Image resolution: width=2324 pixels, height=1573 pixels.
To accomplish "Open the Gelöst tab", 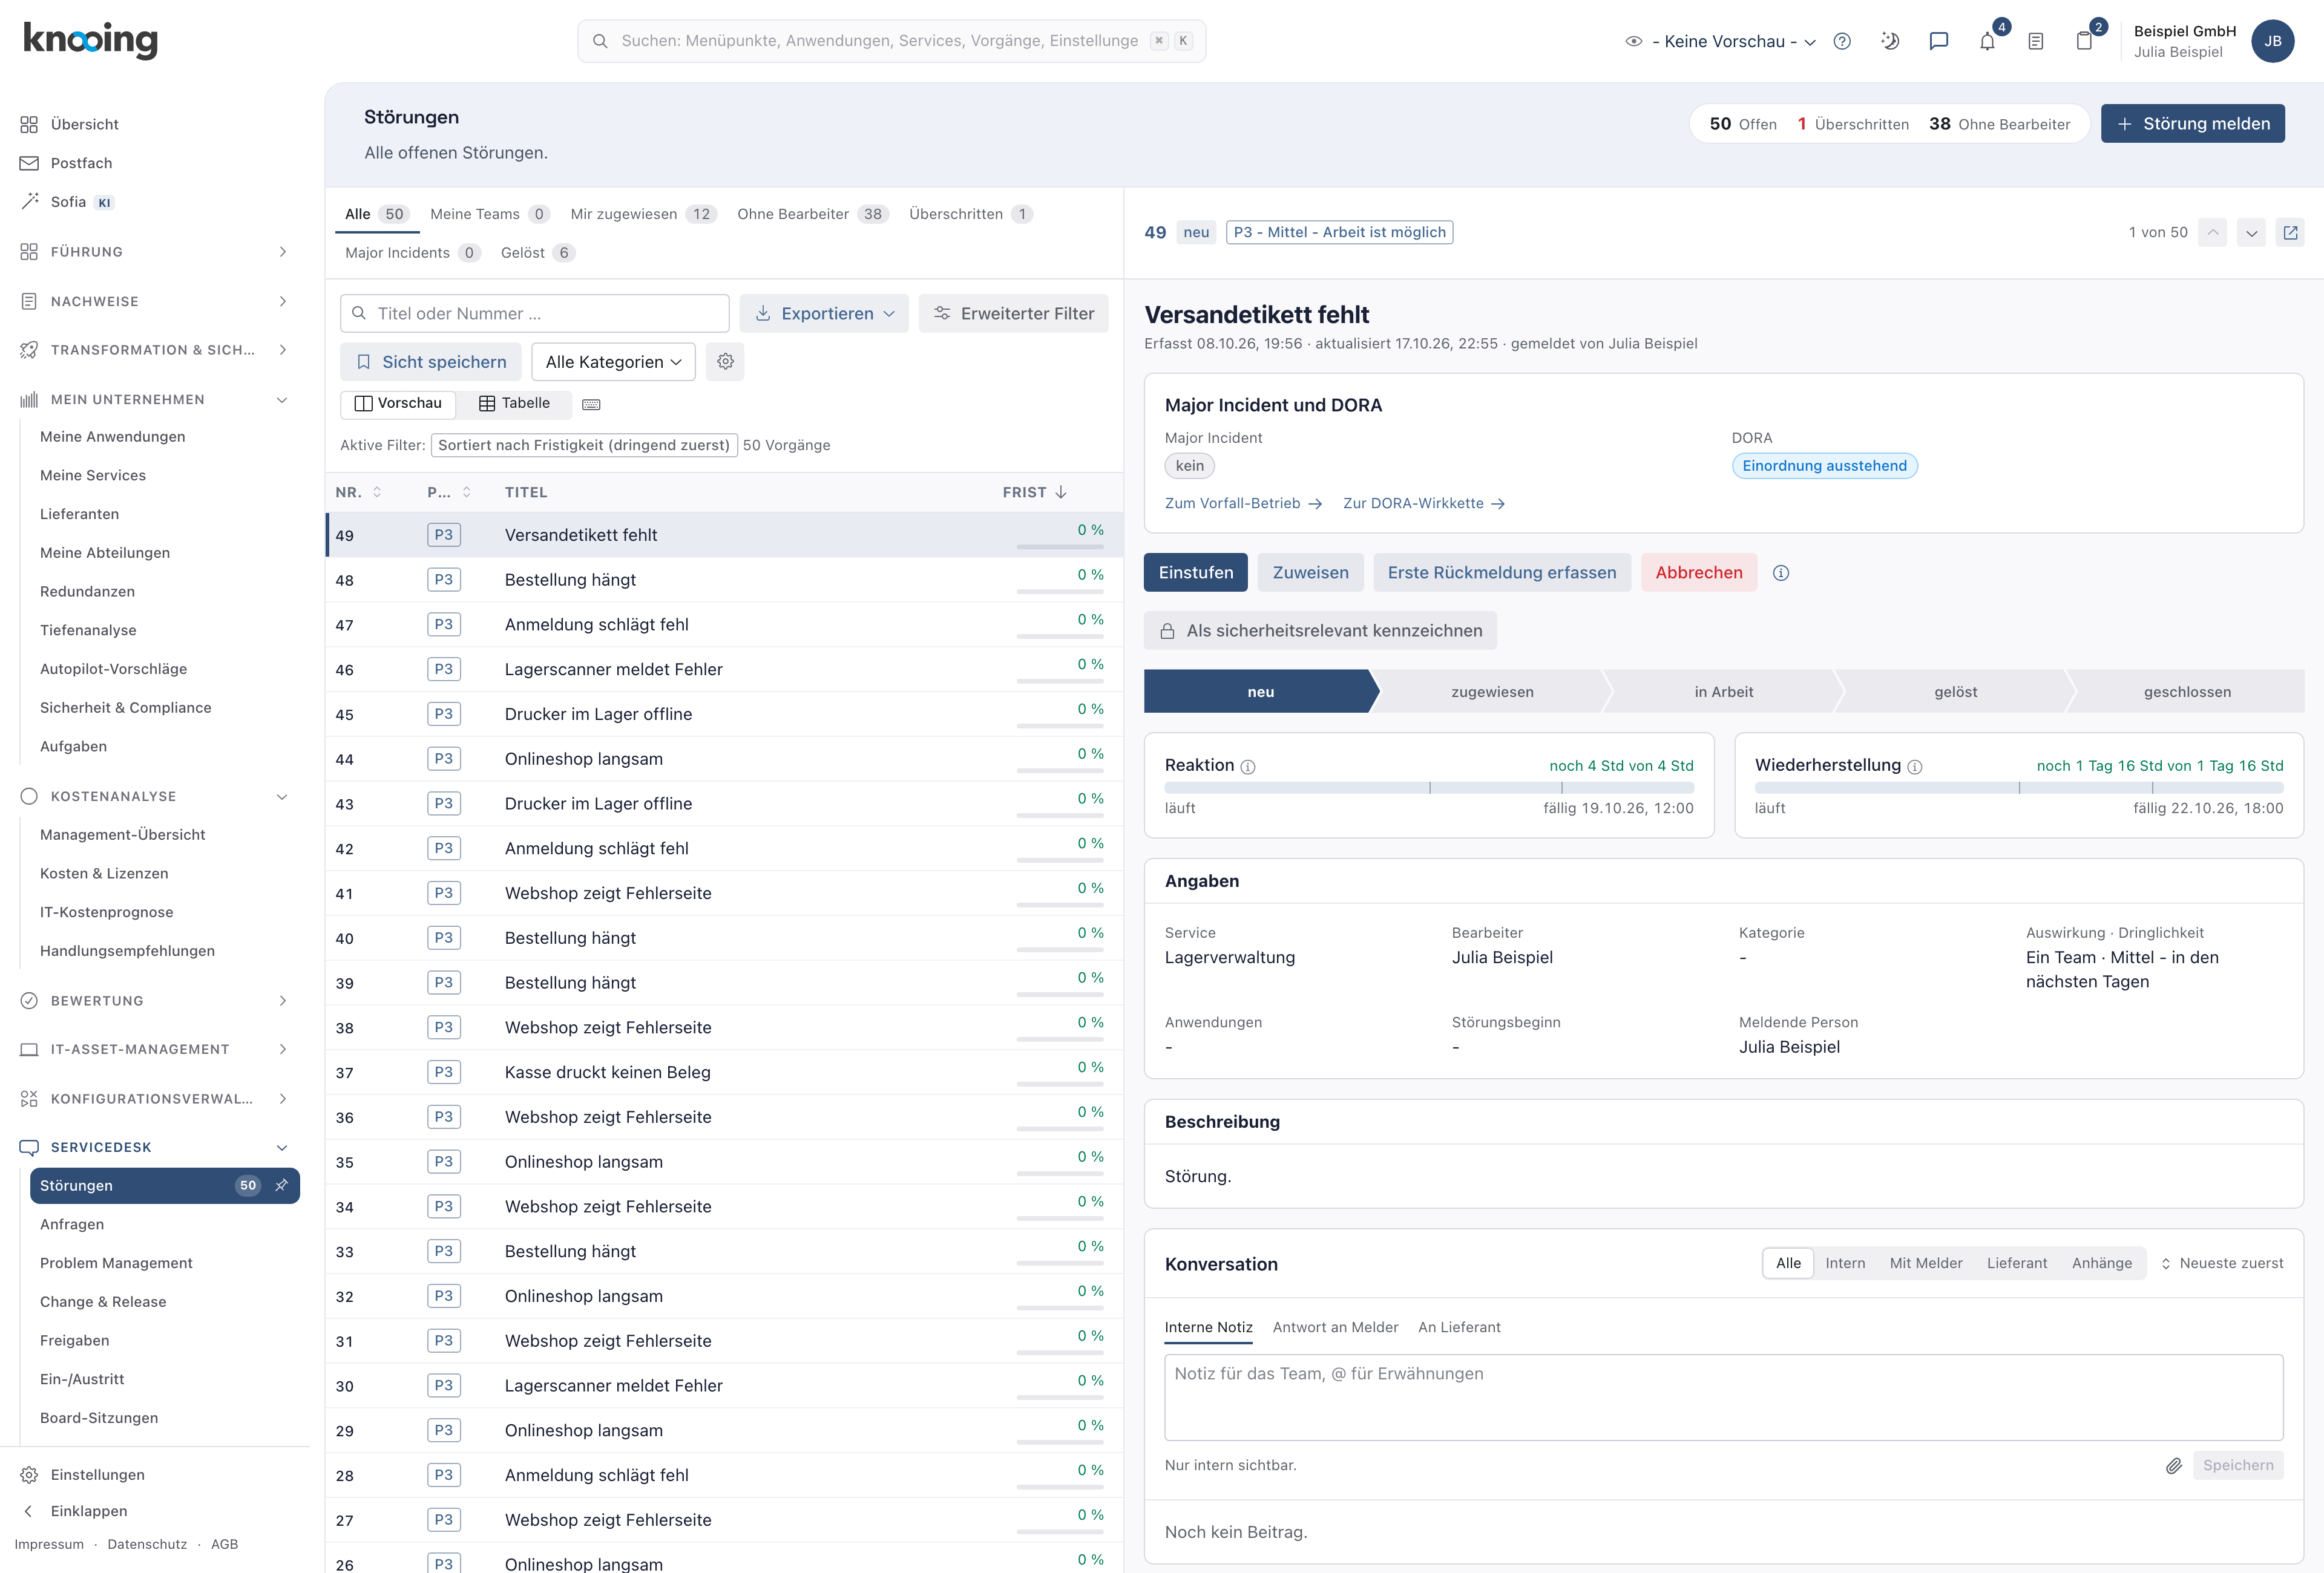I will [x=537, y=253].
